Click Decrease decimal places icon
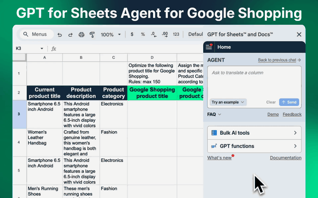 click(154, 35)
